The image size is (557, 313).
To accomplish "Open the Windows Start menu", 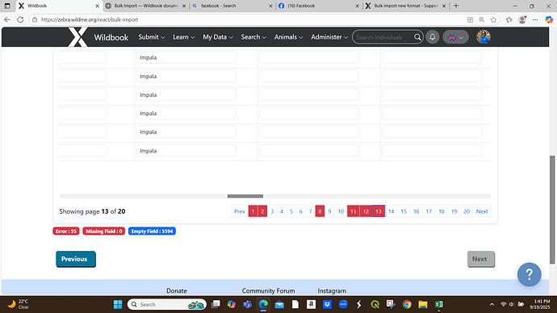I will pyautogui.click(x=118, y=304).
